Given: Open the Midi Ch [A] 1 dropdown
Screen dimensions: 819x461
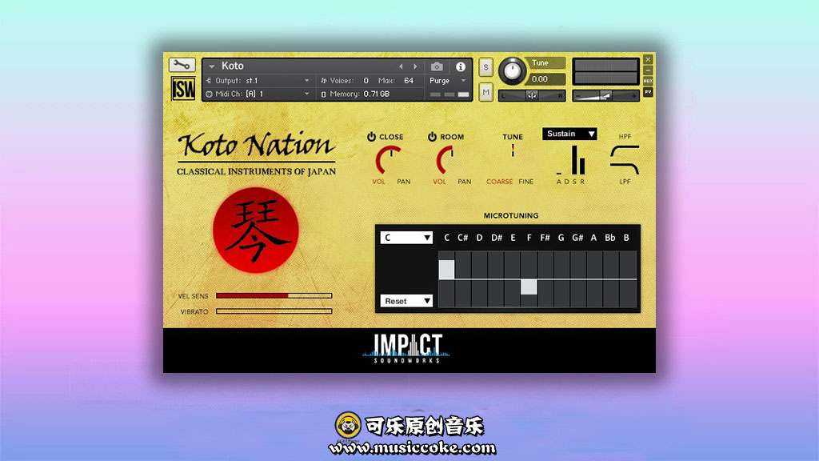Looking at the screenshot, I should coord(258,94).
